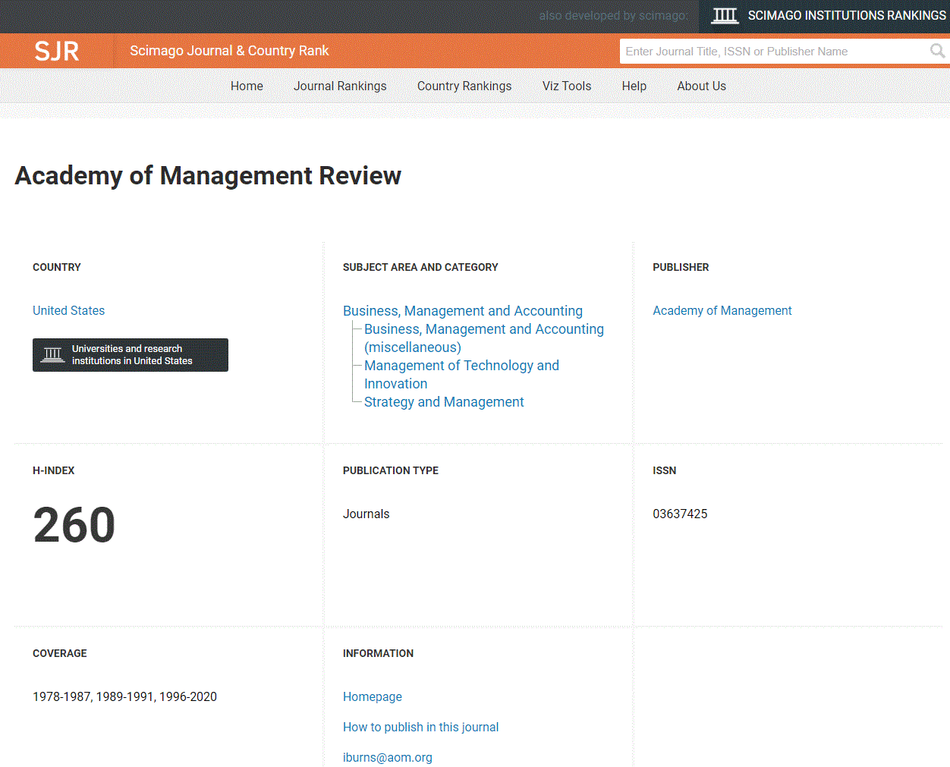Select publication type Journals text
This screenshot has width=950, height=767.
tap(366, 514)
